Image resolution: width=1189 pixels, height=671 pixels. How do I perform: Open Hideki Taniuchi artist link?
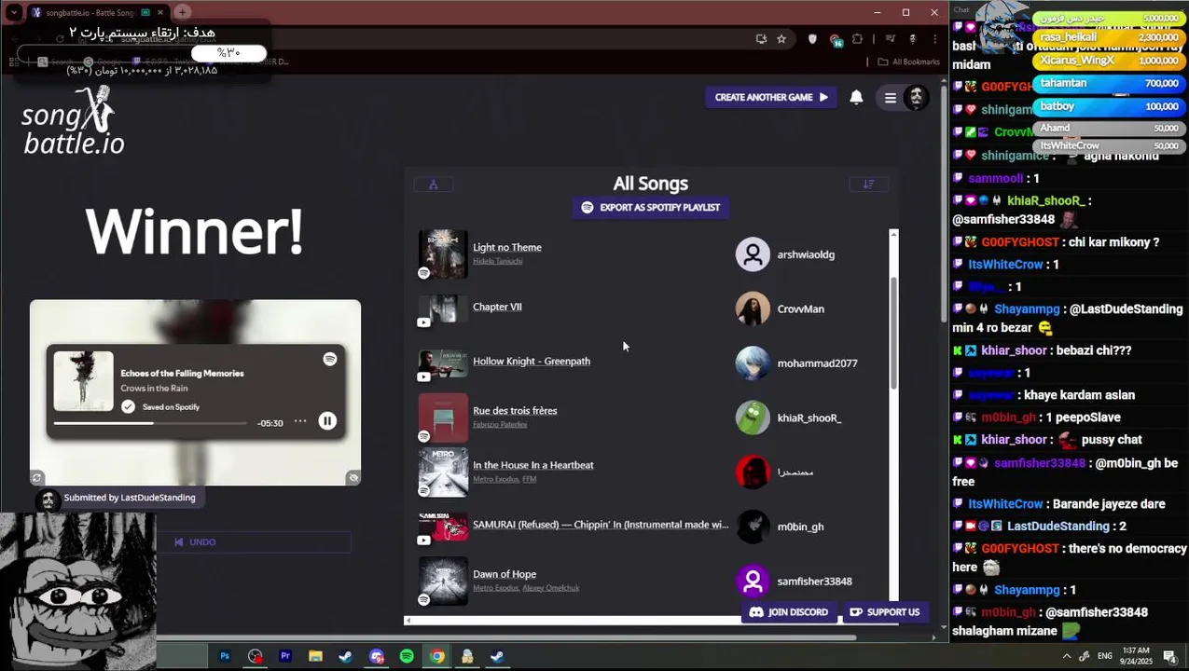(x=497, y=261)
